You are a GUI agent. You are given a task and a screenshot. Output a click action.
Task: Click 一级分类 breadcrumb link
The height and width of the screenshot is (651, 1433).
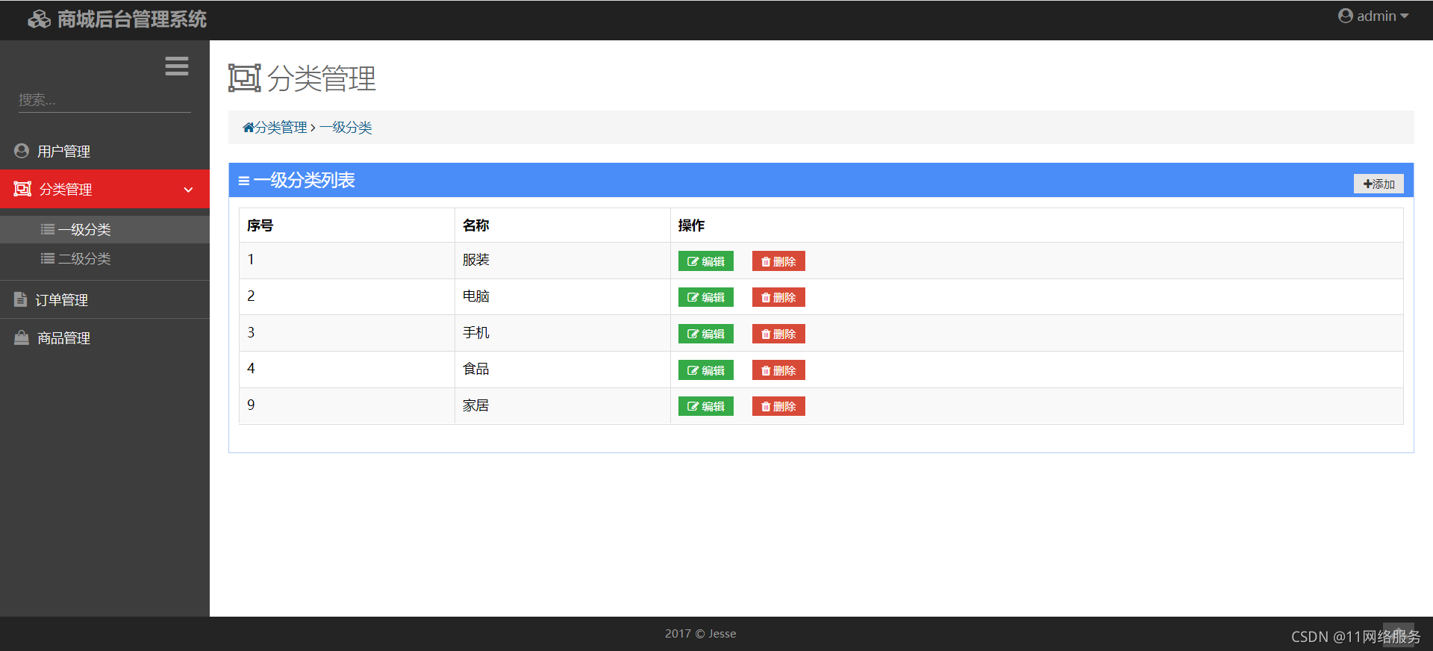[x=346, y=128]
